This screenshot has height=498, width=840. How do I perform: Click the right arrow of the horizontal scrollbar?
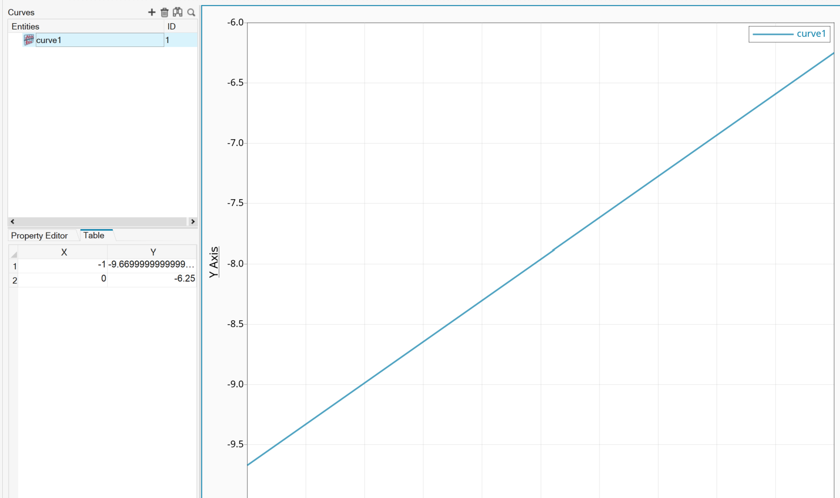pos(193,222)
